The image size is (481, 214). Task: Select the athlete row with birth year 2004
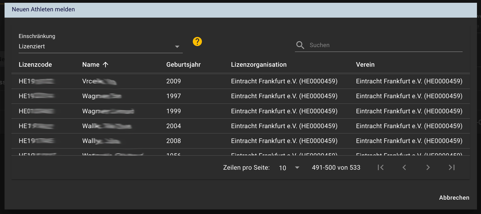pyautogui.click(x=240, y=126)
